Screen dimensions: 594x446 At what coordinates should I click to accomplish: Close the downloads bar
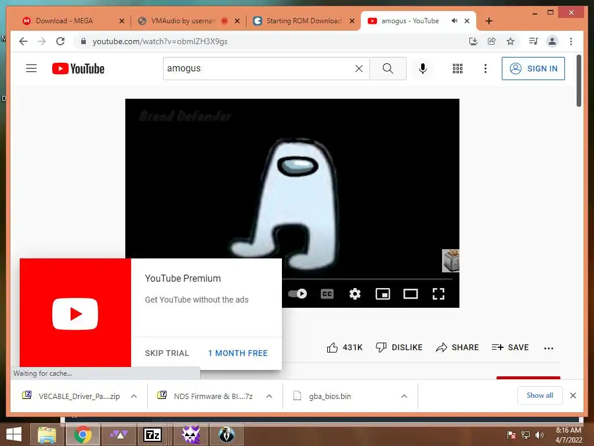point(573,395)
